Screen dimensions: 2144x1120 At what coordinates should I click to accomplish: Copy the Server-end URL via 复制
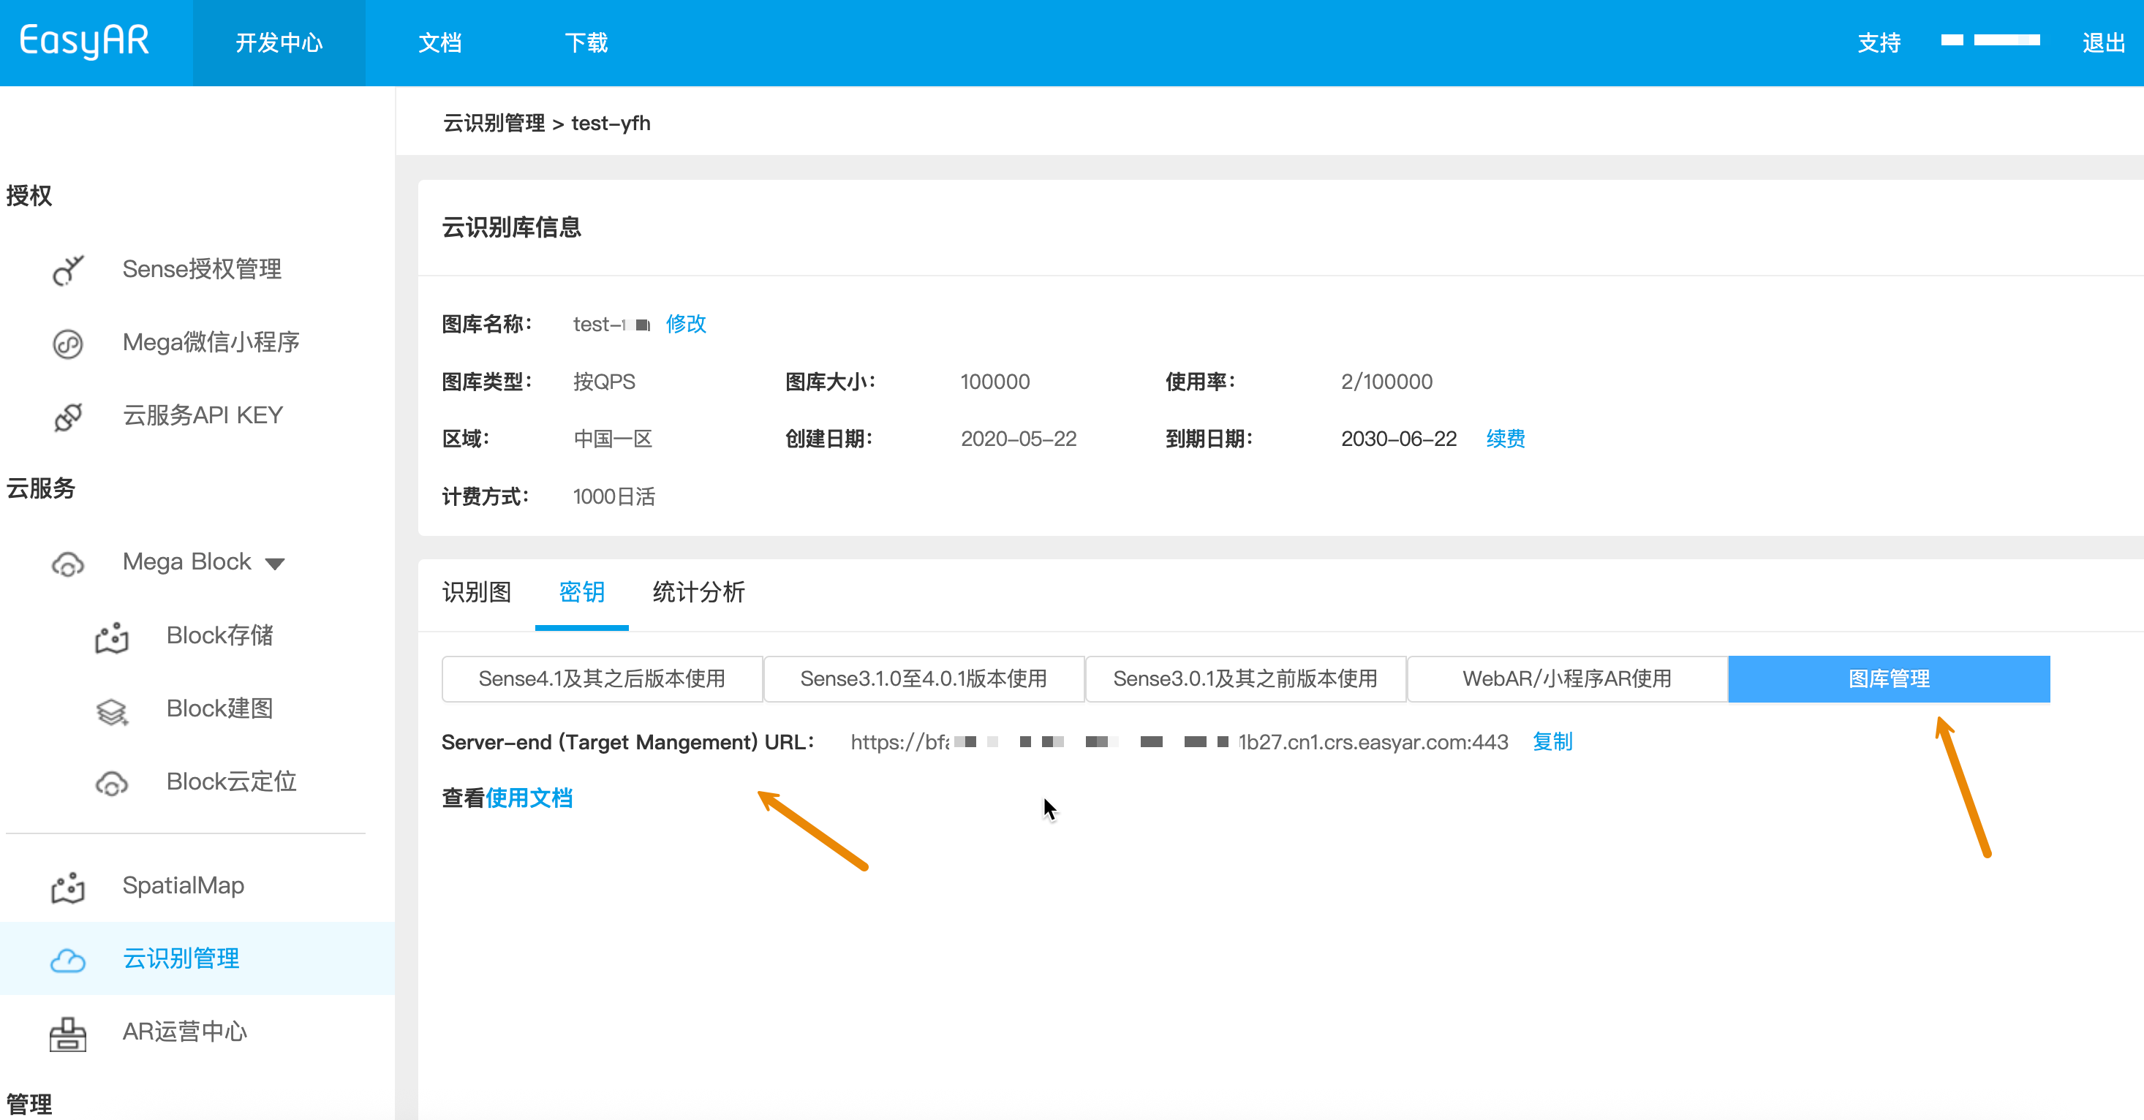[x=1552, y=742]
